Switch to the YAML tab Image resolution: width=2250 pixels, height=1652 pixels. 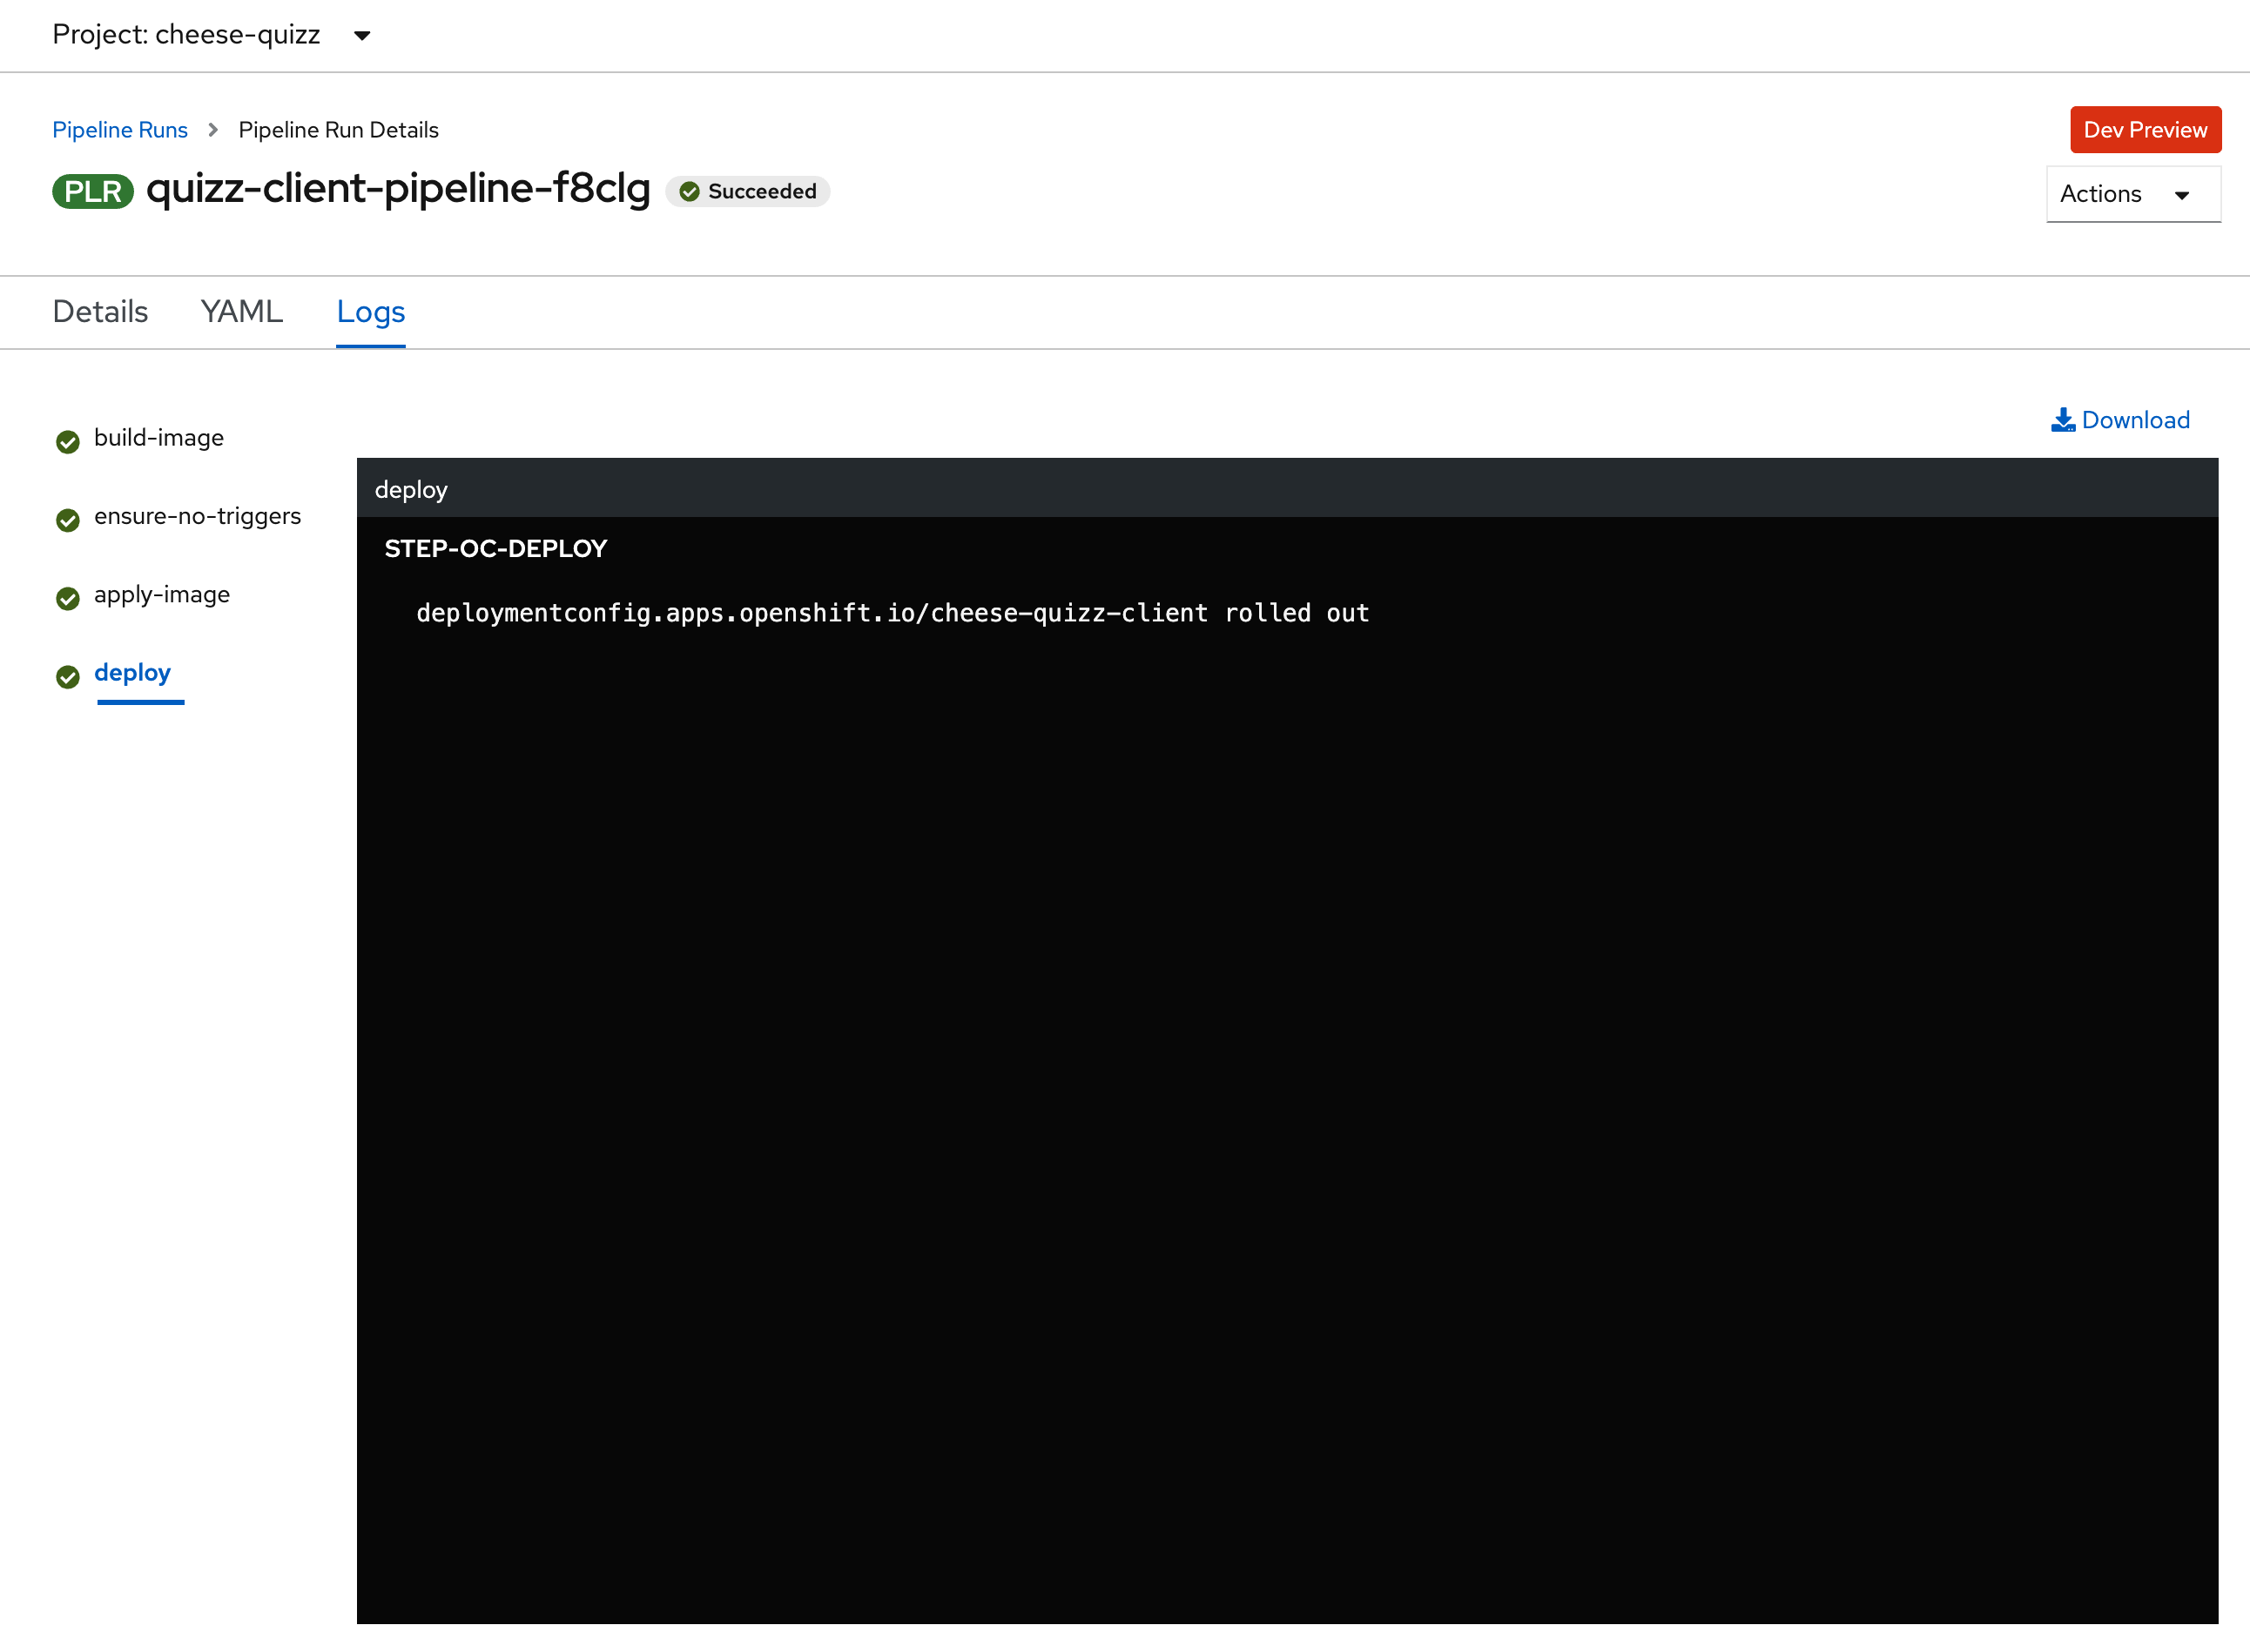tap(243, 312)
